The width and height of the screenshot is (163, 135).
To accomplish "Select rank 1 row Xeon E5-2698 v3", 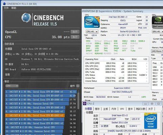I will point(41,92).
